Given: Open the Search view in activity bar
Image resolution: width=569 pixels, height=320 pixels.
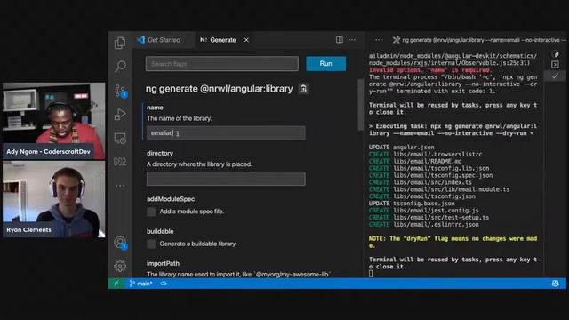Looking at the screenshot, I should (120, 67).
